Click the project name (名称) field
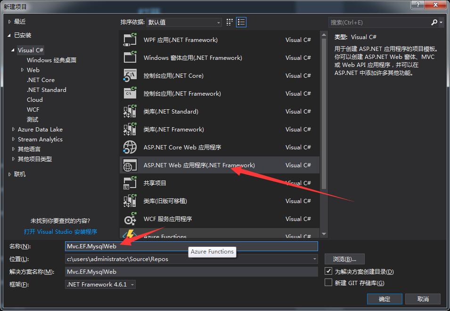 [x=191, y=246]
